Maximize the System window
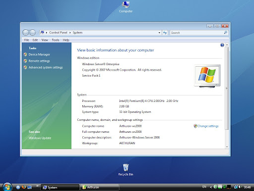This screenshot has height=191, width=254. tap(217, 26)
